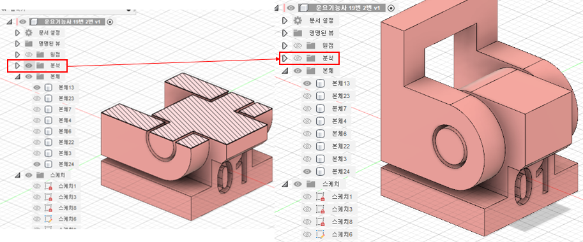This screenshot has width=583, height=242.
Task: Left browser: expand the 분석 folder triangle
Action: tap(17, 66)
